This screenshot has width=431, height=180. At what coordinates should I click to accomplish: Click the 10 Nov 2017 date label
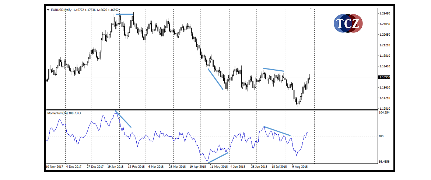(54, 166)
